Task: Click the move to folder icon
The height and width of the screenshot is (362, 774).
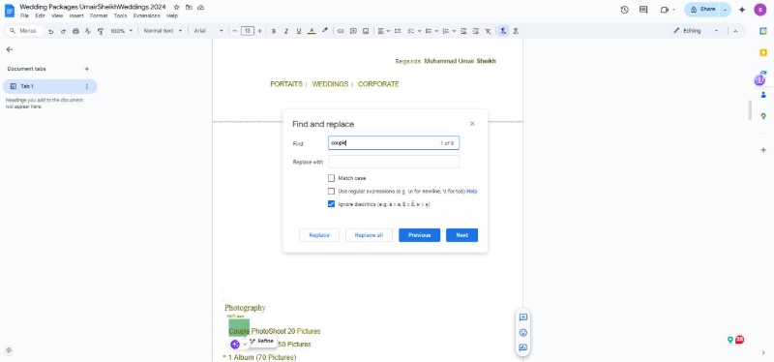Action: [x=189, y=8]
